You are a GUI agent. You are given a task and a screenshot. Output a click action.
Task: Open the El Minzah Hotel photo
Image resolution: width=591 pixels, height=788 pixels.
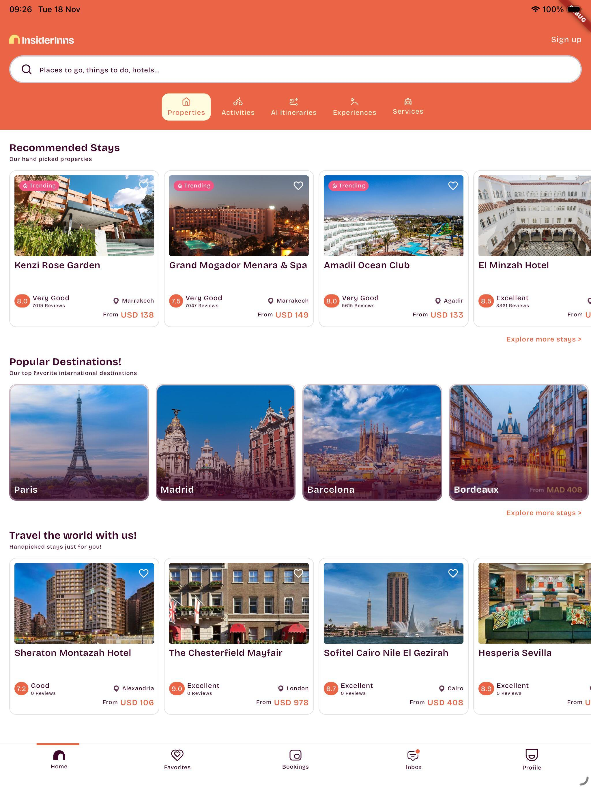(535, 215)
